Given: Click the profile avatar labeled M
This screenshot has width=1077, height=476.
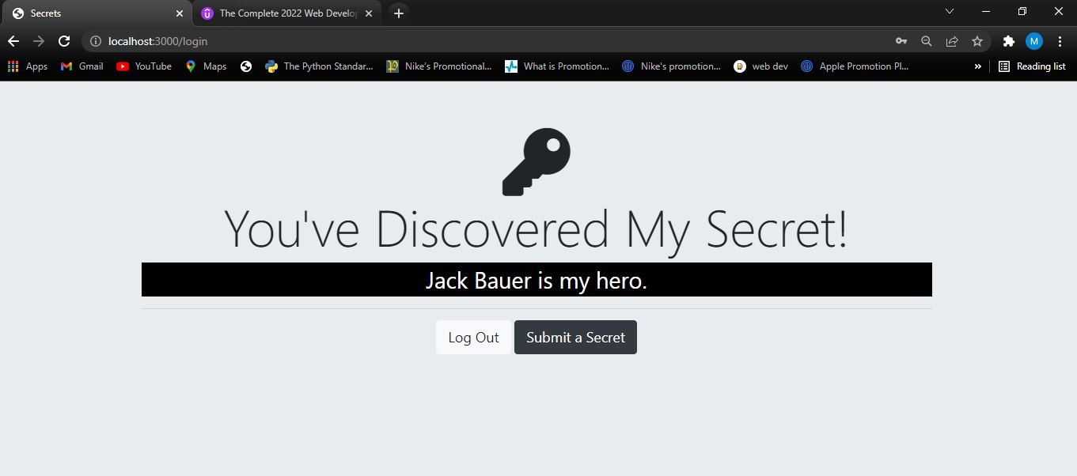Looking at the screenshot, I should (x=1033, y=41).
